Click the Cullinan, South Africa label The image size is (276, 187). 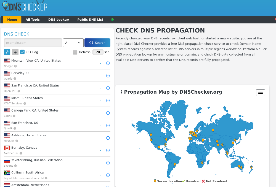(27, 173)
